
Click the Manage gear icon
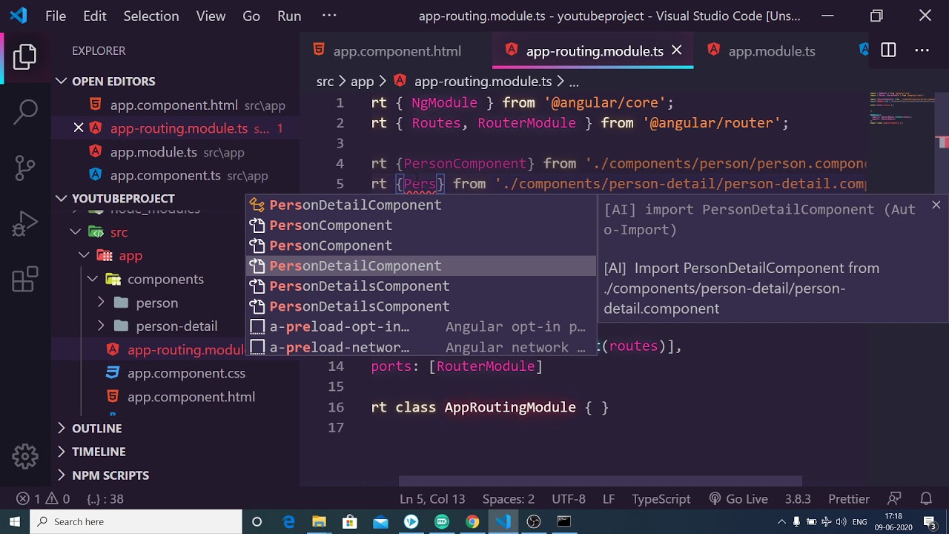(x=25, y=456)
